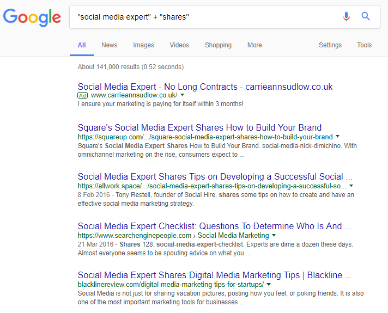Click the Google logo
Image resolution: width=388 pixels, height=313 pixels.
32,17
